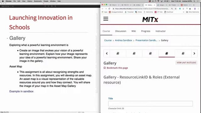Open the fifth unit icon in sequence bar
Image resolution: width=201 pixels, height=113 pixels.
[183, 53]
